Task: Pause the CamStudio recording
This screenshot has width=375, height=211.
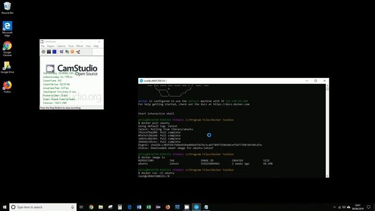Action: (x=49, y=52)
